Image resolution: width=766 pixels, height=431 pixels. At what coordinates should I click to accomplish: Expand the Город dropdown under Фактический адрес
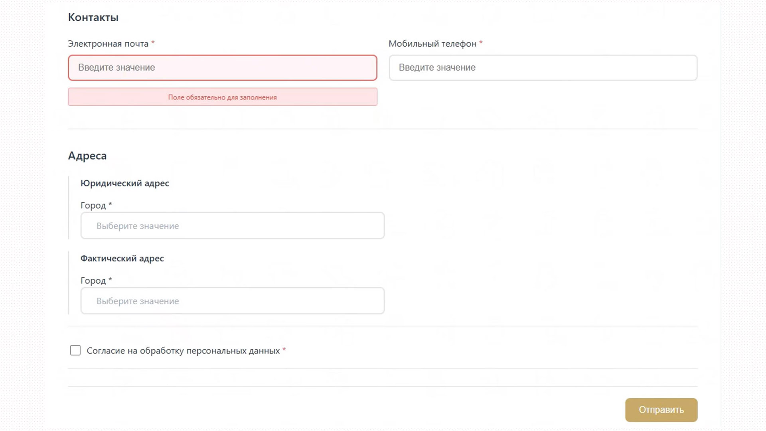[x=232, y=301]
